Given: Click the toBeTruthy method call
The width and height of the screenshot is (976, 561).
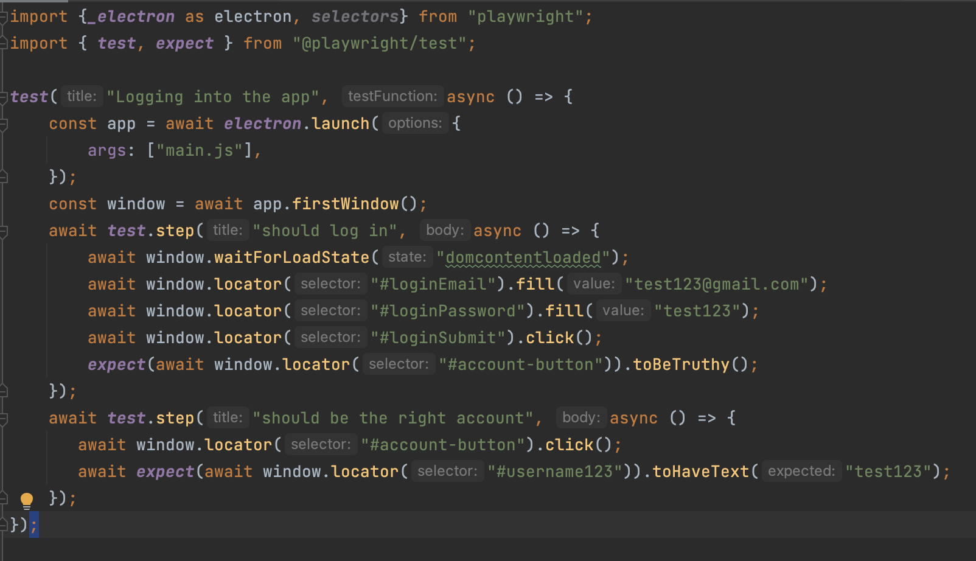Looking at the screenshot, I should click(x=681, y=364).
